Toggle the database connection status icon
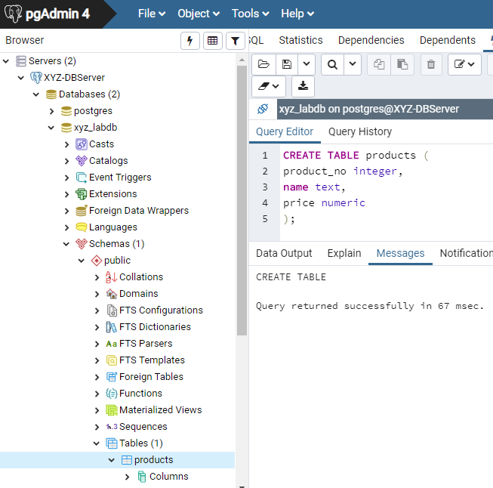Screen dimensions: 493x488 pos(263,109)
